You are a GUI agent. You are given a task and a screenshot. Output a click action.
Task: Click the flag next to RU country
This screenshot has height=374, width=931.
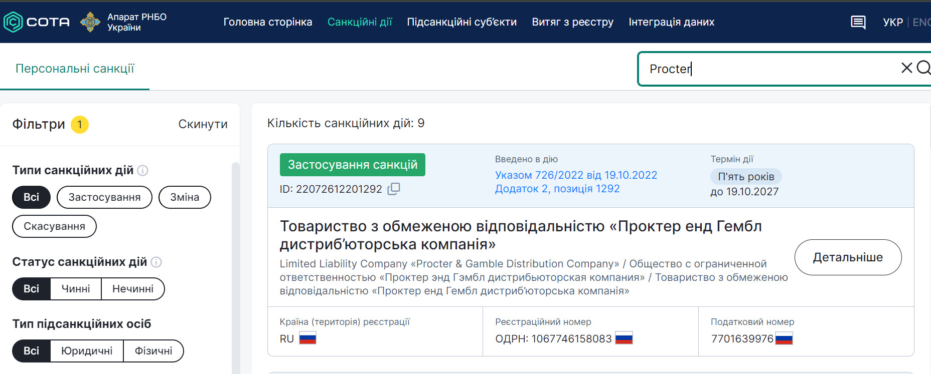[x=307, y=338]
